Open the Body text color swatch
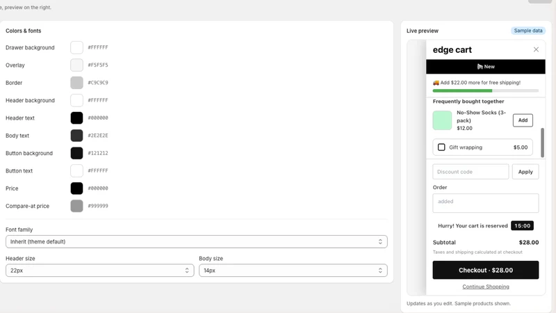The image size is (556, 313). [x=76, y=136]
